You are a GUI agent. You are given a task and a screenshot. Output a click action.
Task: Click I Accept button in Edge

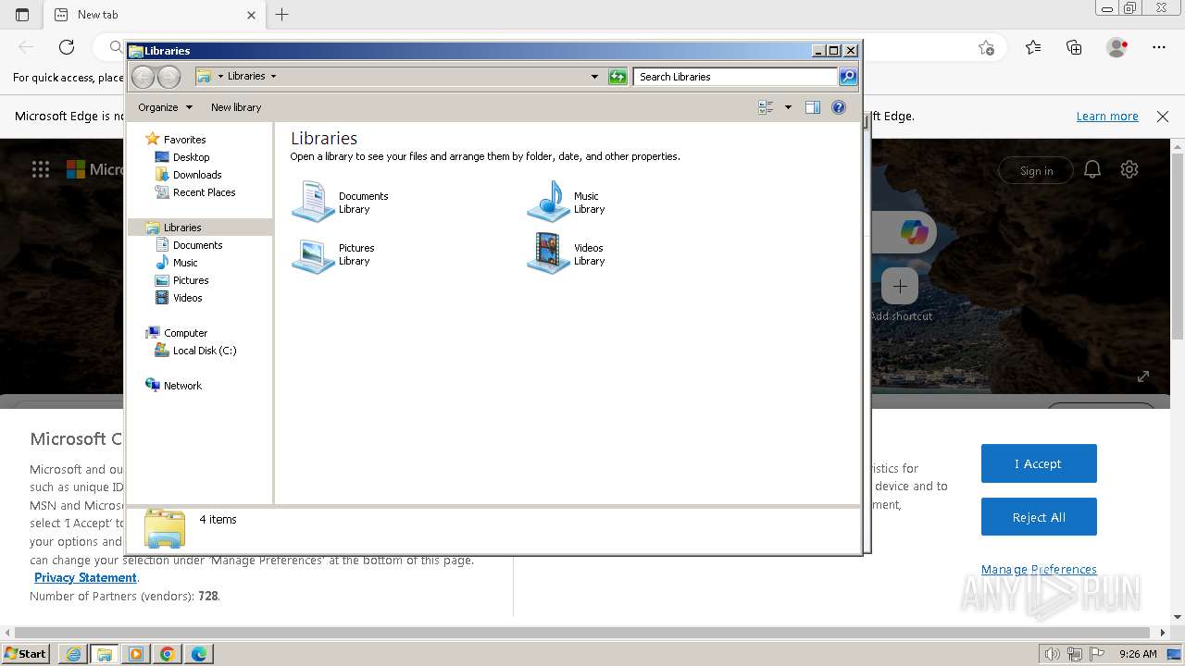pyautogui.click(x=1039, y=463)
